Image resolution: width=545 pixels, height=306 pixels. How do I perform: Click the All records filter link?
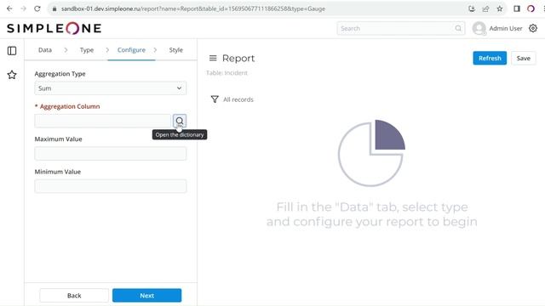click(x=238, y=99)
